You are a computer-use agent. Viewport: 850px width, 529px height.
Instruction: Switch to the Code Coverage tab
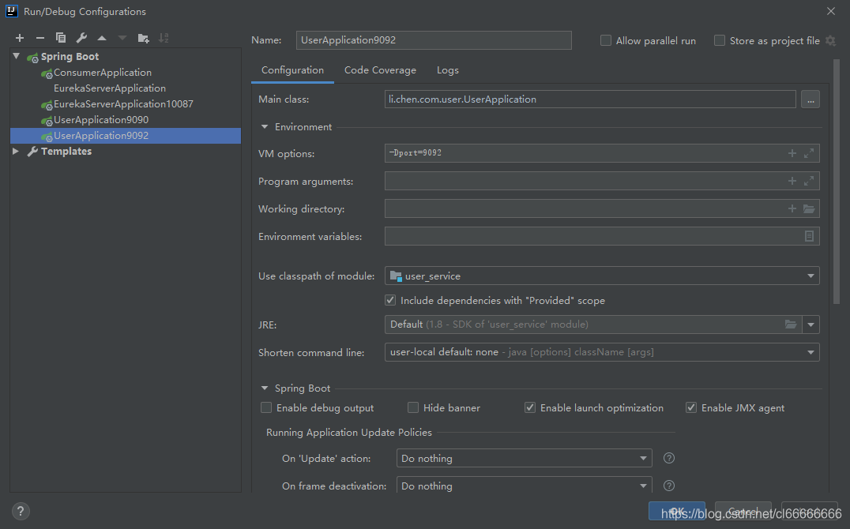point(380,70)
